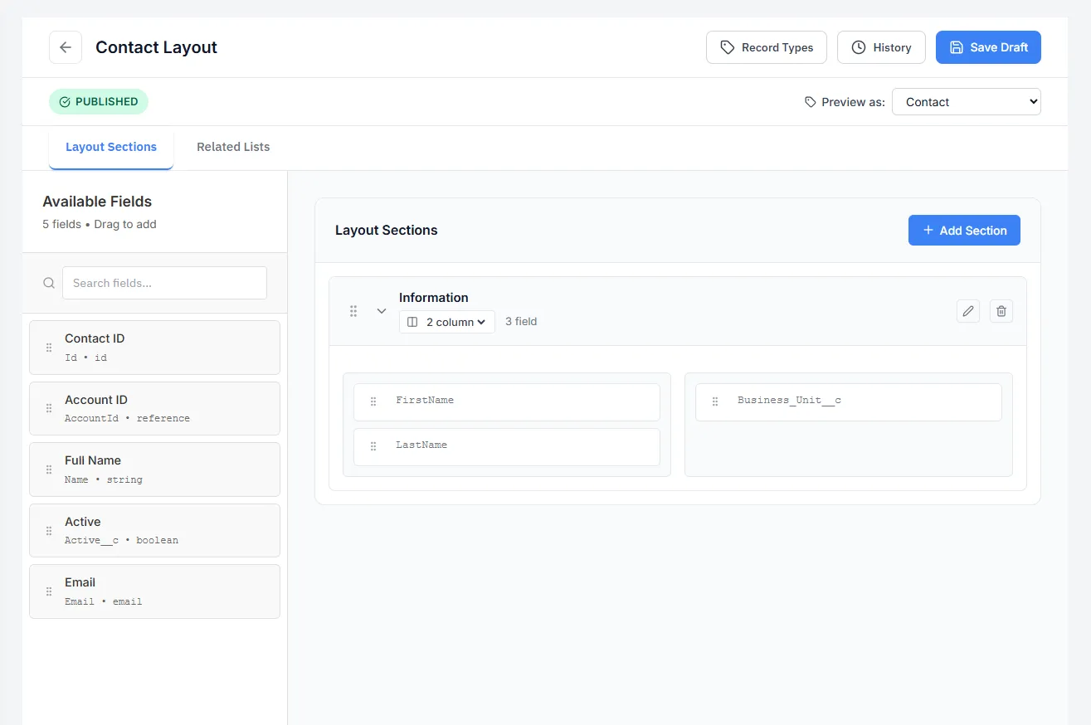Open the 2 column layout dropdown
Image resolution: width=1091 pixels, height=725 pixels.
point(447,322)
